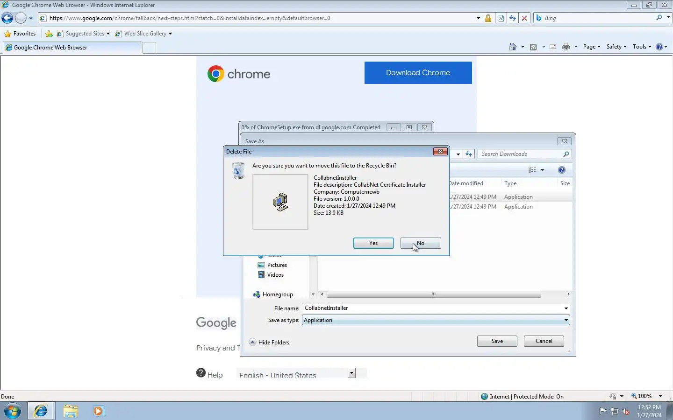
Task: Click the Change your view icon in Save As
Action: click(532, 170)
